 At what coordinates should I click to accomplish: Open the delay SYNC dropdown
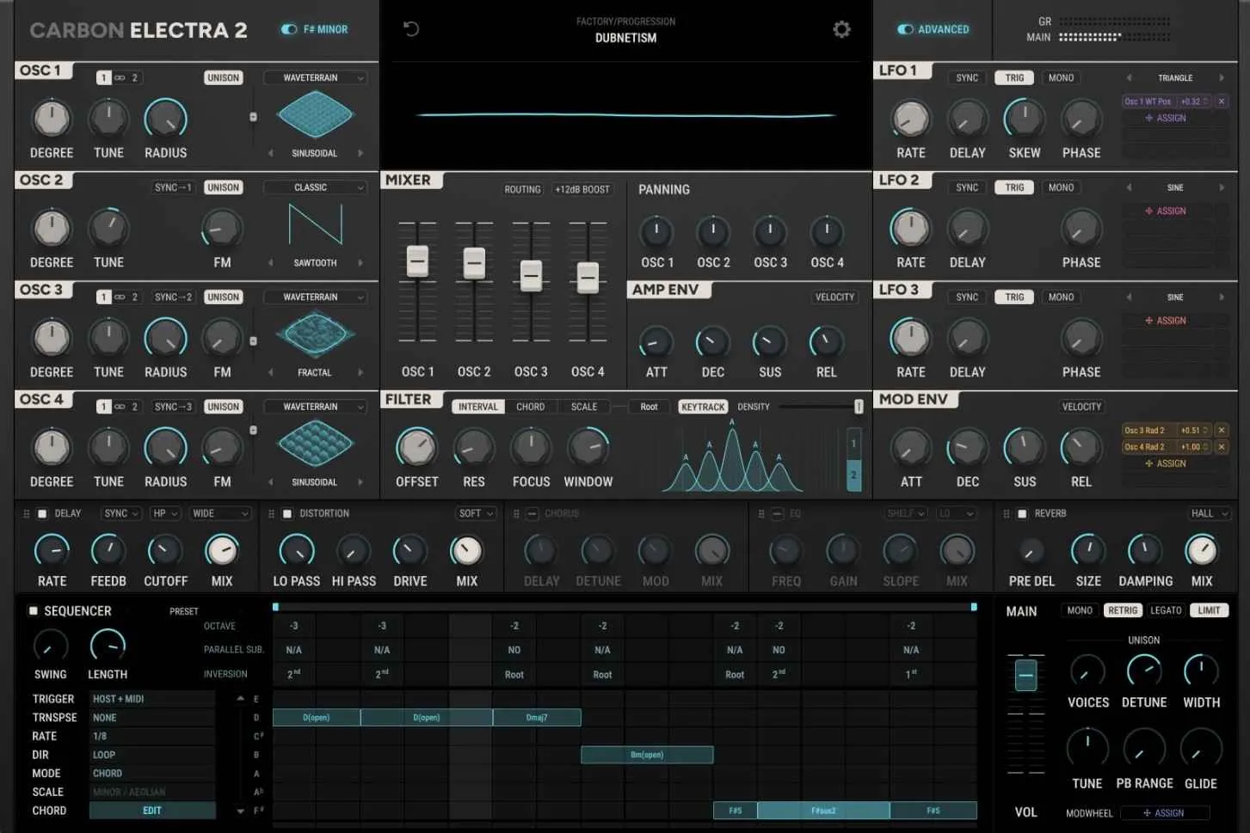click(120, 514)
